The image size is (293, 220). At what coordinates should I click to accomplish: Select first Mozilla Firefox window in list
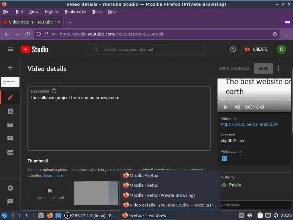[x=170, y=176]
